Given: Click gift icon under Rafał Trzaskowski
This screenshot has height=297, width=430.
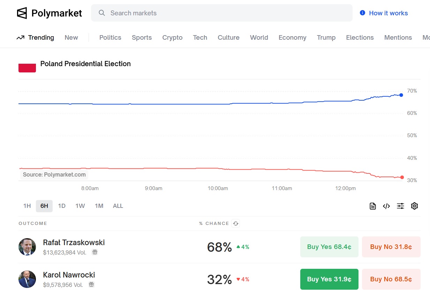Looking at the screenshot, I should 95,252.
